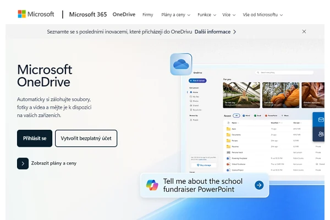This screenshot has width=330, height=220.
Task: Open the OneDrive header link
Action: click(x=124, y=14)
